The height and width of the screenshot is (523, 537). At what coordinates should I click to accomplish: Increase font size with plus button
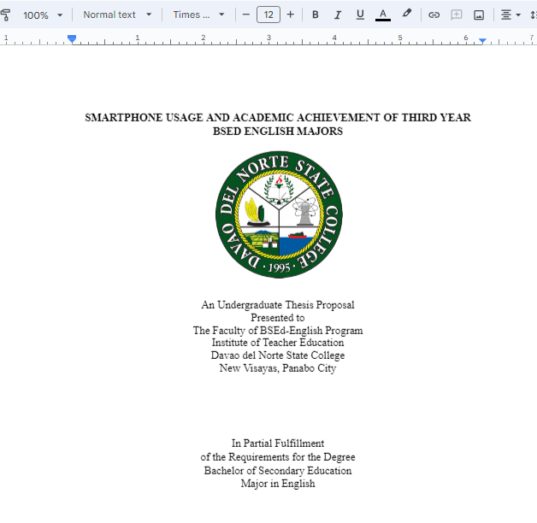[x=291, y=15]
